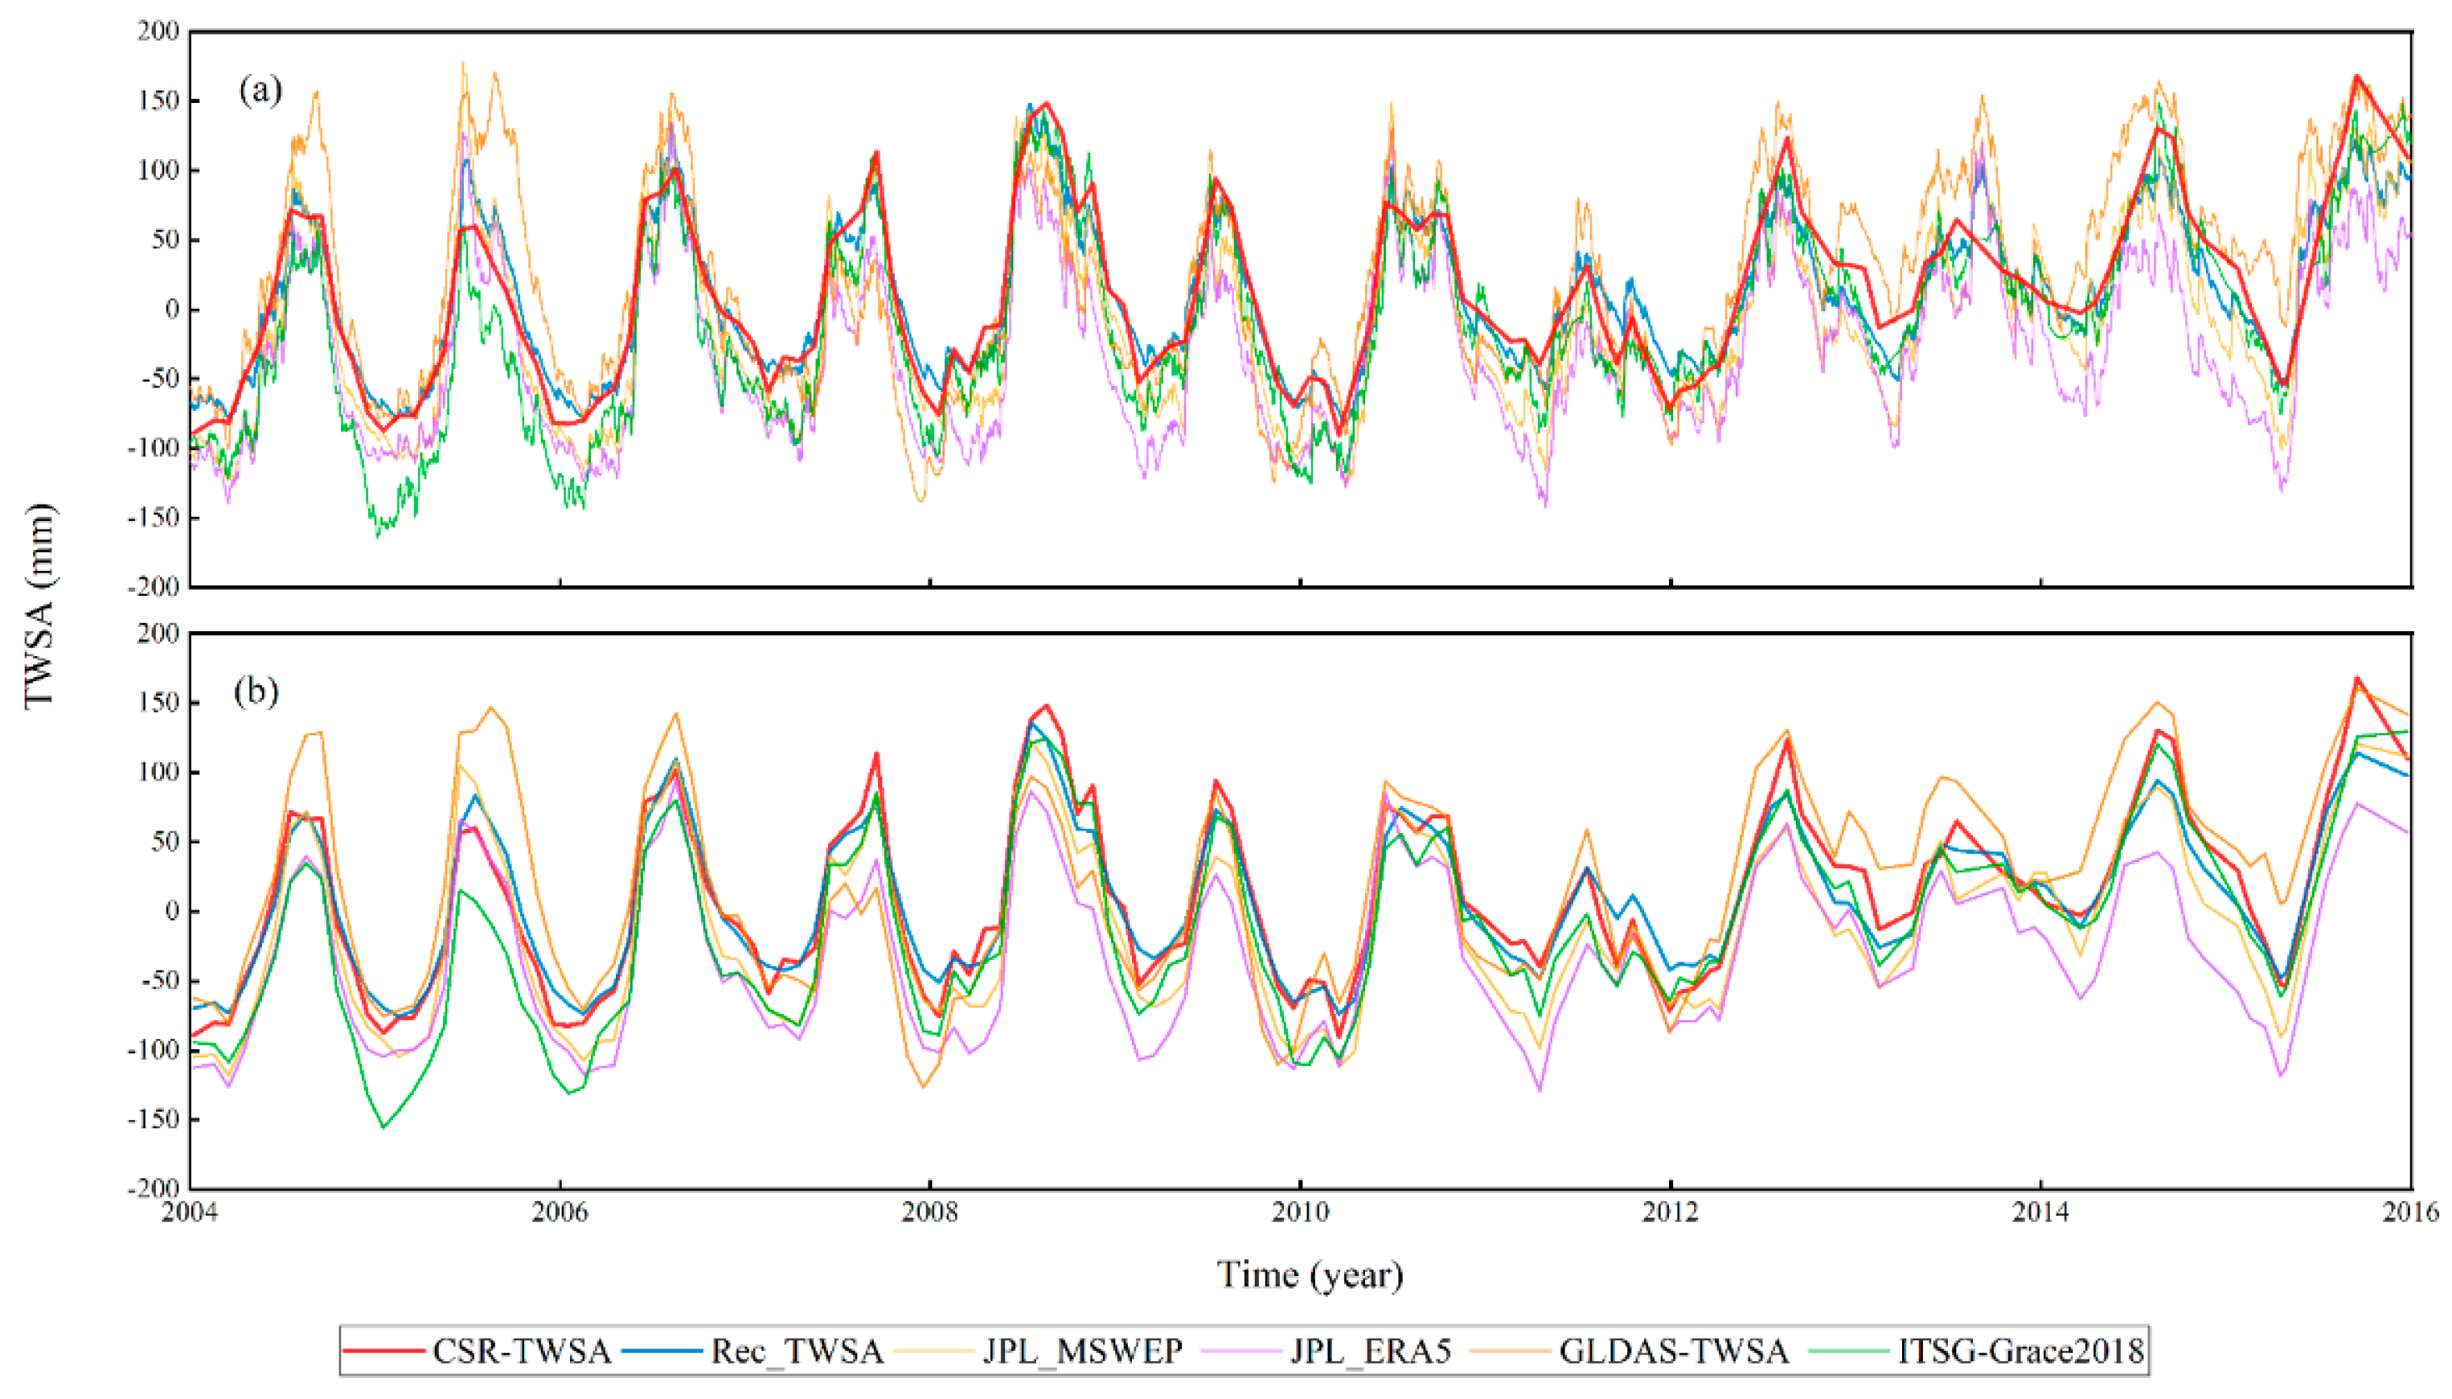Image resolution: width=2452 pixels, height=1399 pixels.
Task: Select the GLDAS-TWSA legend label
Action: click(1674, 1351)
